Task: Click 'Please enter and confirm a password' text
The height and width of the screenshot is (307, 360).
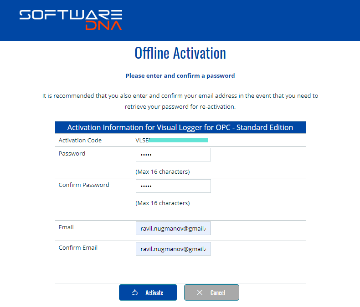Action: click(180, 76)
